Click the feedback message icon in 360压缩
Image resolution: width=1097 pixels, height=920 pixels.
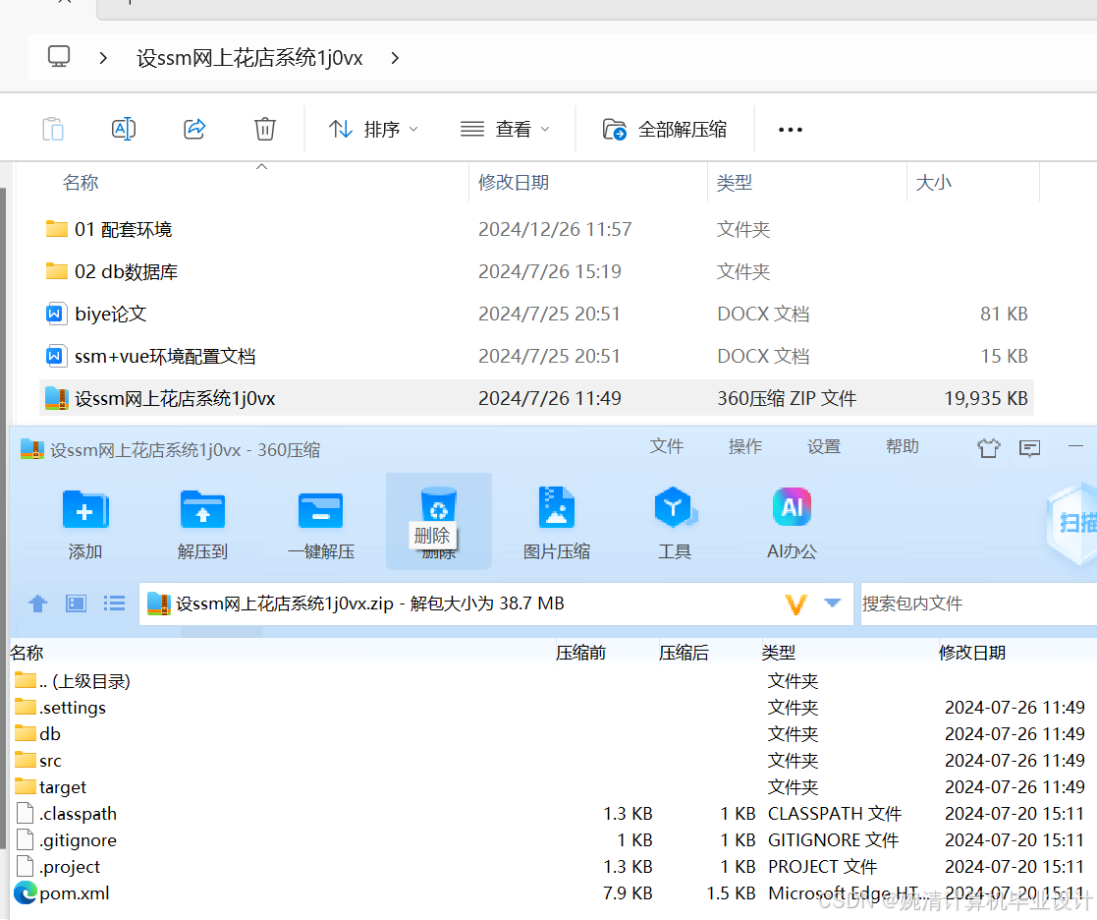[x=1030, y=448]
